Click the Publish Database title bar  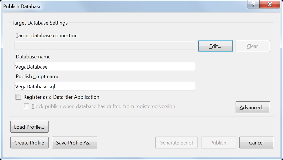(x=113, y=6)
